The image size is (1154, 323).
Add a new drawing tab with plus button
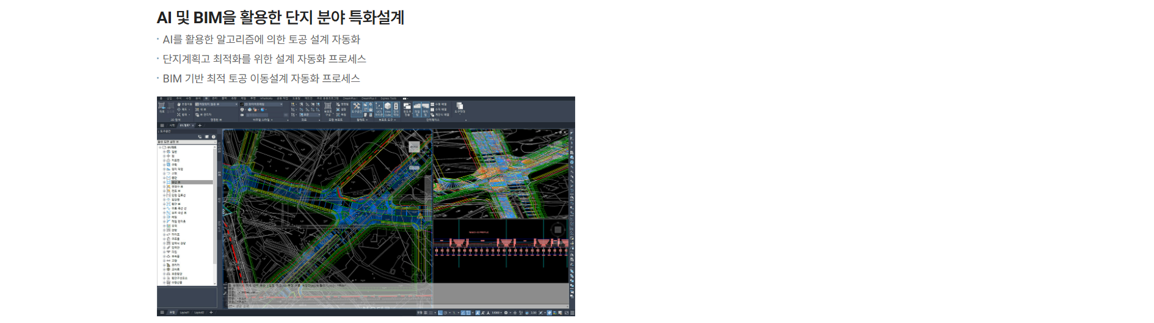200,126
